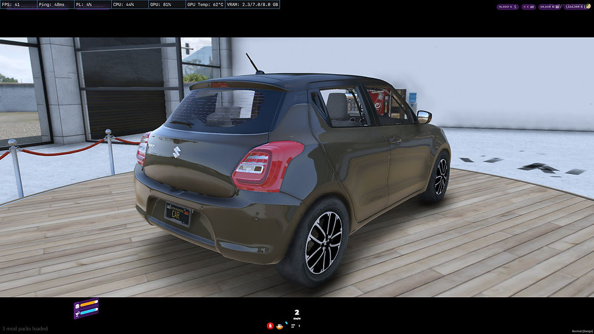Click the speedometer value 2
This screenshot has height=334, width=594.
[296, 312]
